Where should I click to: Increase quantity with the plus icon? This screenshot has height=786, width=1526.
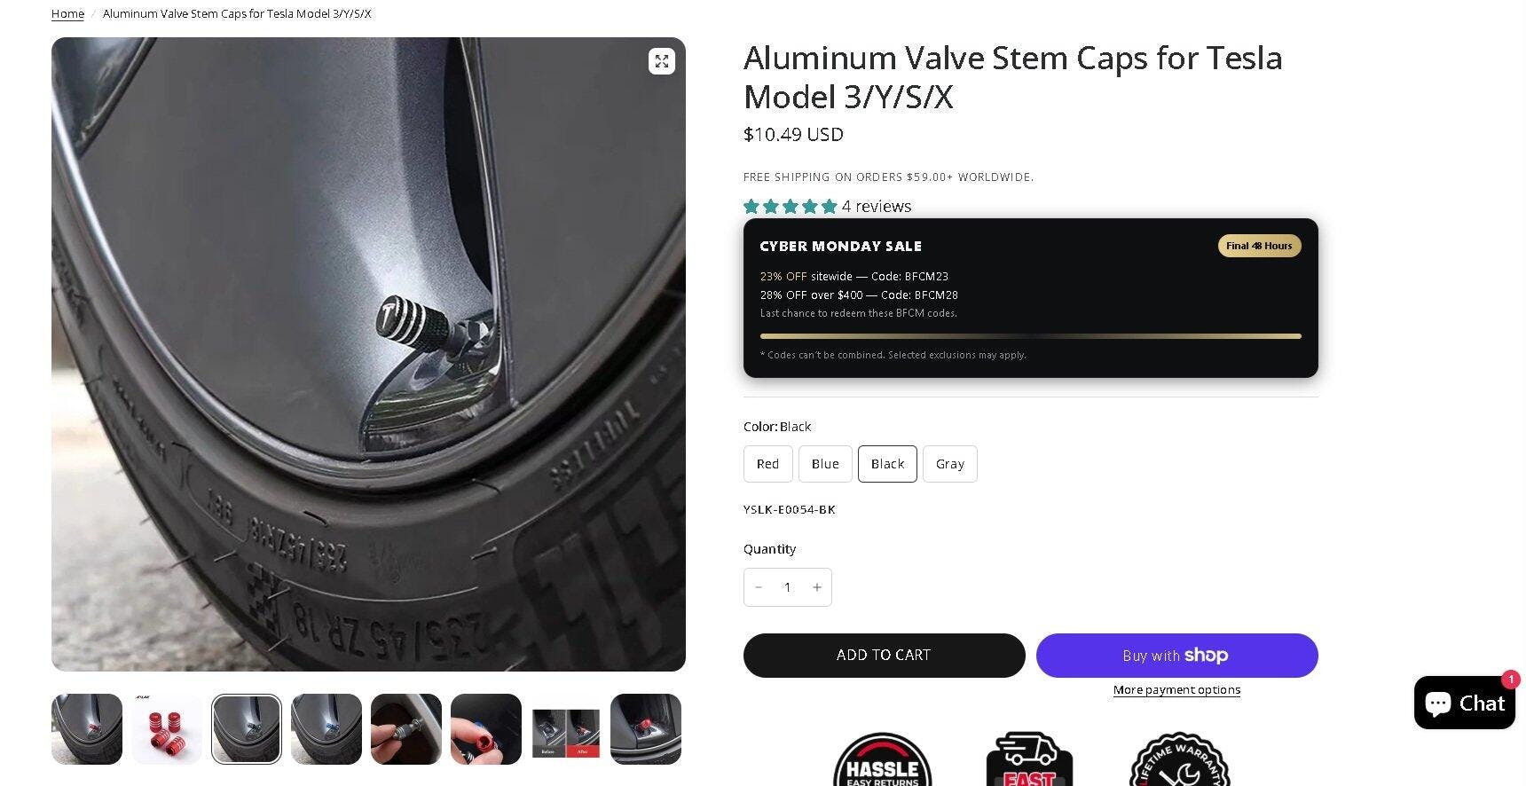pos(817,587)
